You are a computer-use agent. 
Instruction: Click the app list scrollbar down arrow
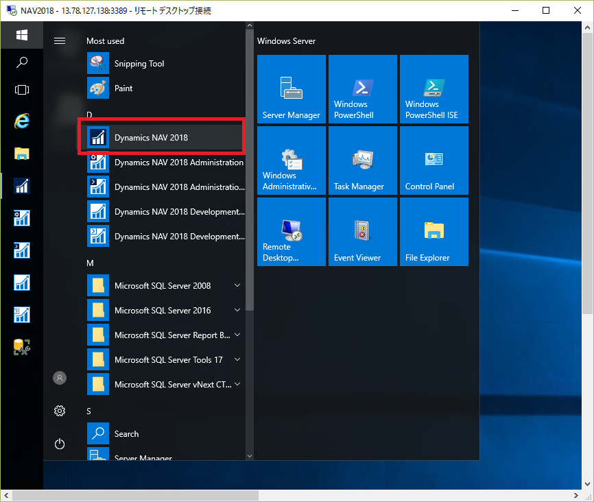(x=249, y=456)
